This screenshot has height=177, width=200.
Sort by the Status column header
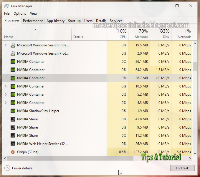pyautogui.click(x=89, y=34)
